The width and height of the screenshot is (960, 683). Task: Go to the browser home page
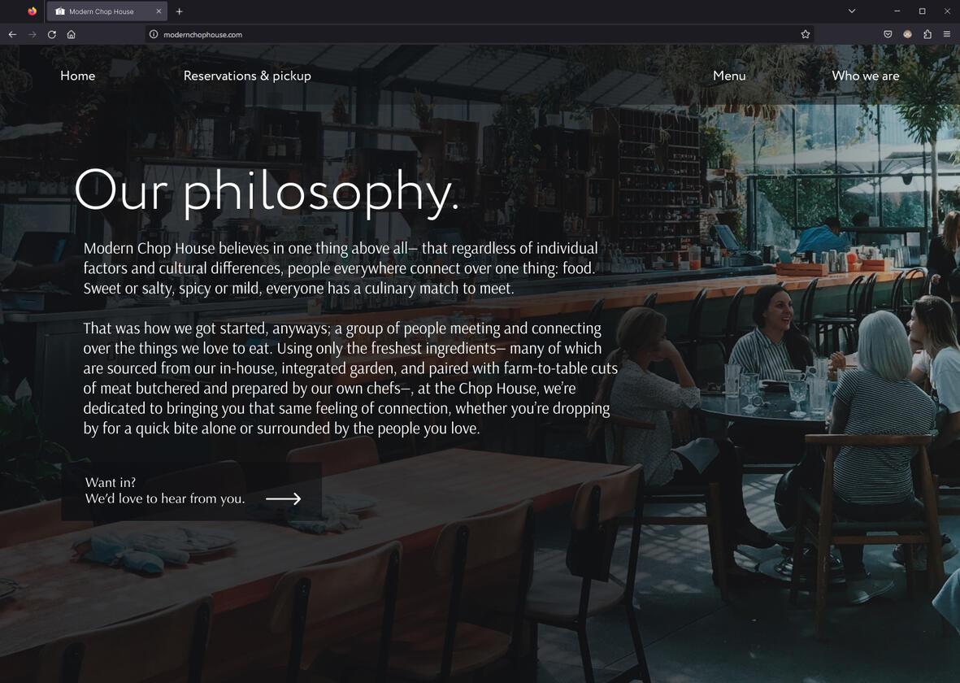tap(72, 34)
